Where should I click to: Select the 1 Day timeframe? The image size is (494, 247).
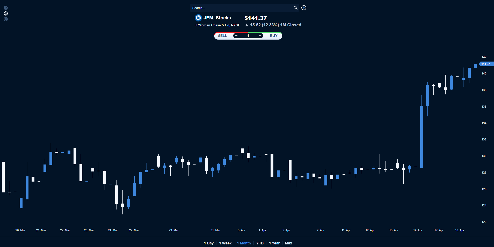tap(209, 243)
